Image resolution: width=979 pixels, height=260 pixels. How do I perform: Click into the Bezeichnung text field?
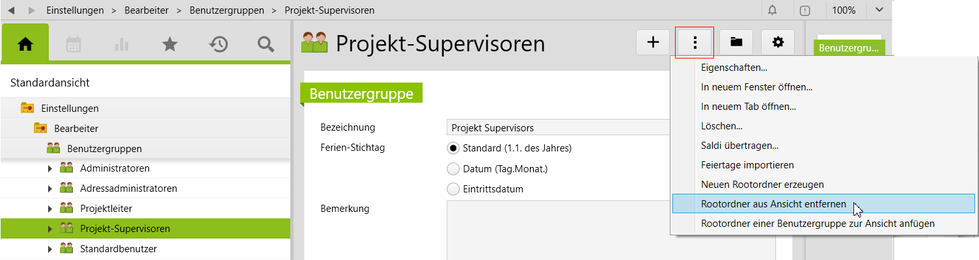560,127
